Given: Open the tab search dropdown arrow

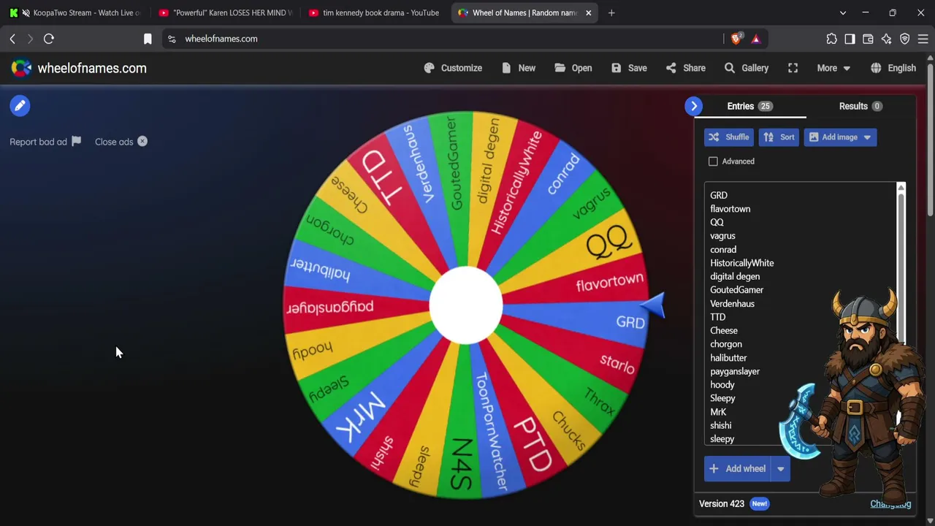Looking at the screenshot, I should (843, 12).
